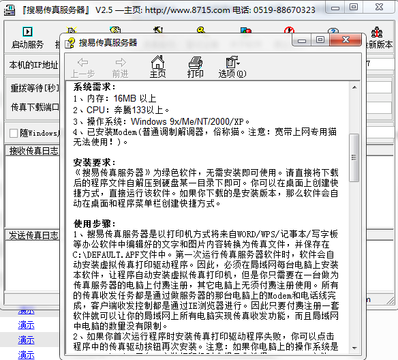The image size is (398, 360).
Task: Go to 主页 home in help window
Action: click(x=157, y=67)
